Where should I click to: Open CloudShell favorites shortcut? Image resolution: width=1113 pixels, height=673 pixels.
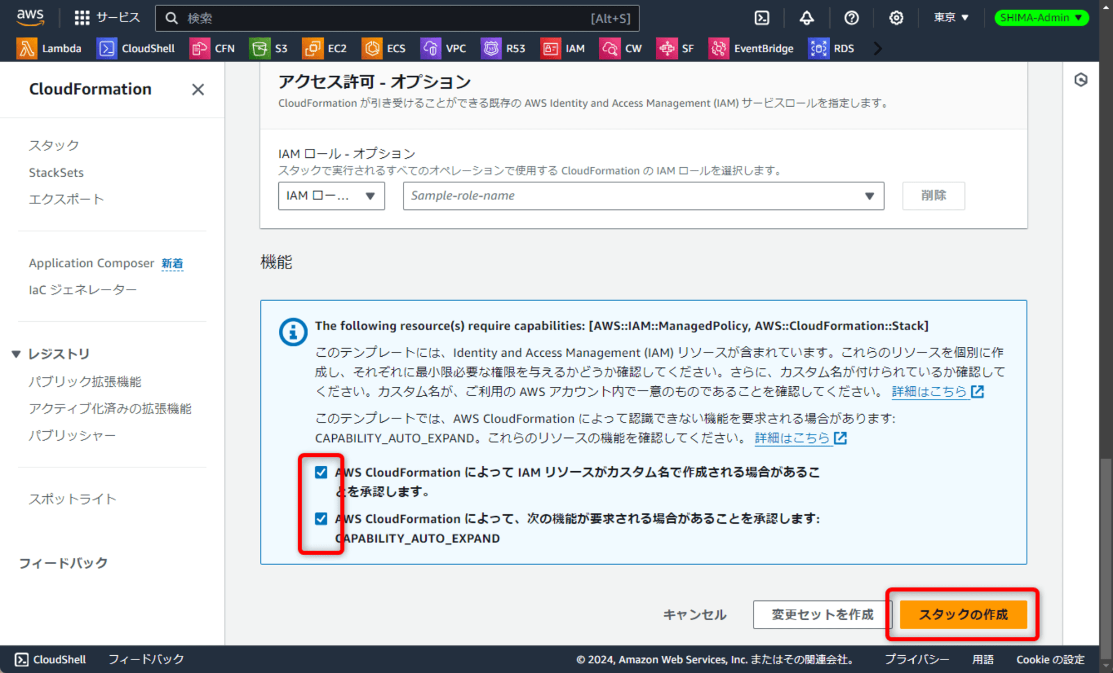point(136,48)
